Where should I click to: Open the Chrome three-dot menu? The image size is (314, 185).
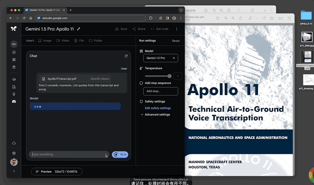(x=181, y=18)
